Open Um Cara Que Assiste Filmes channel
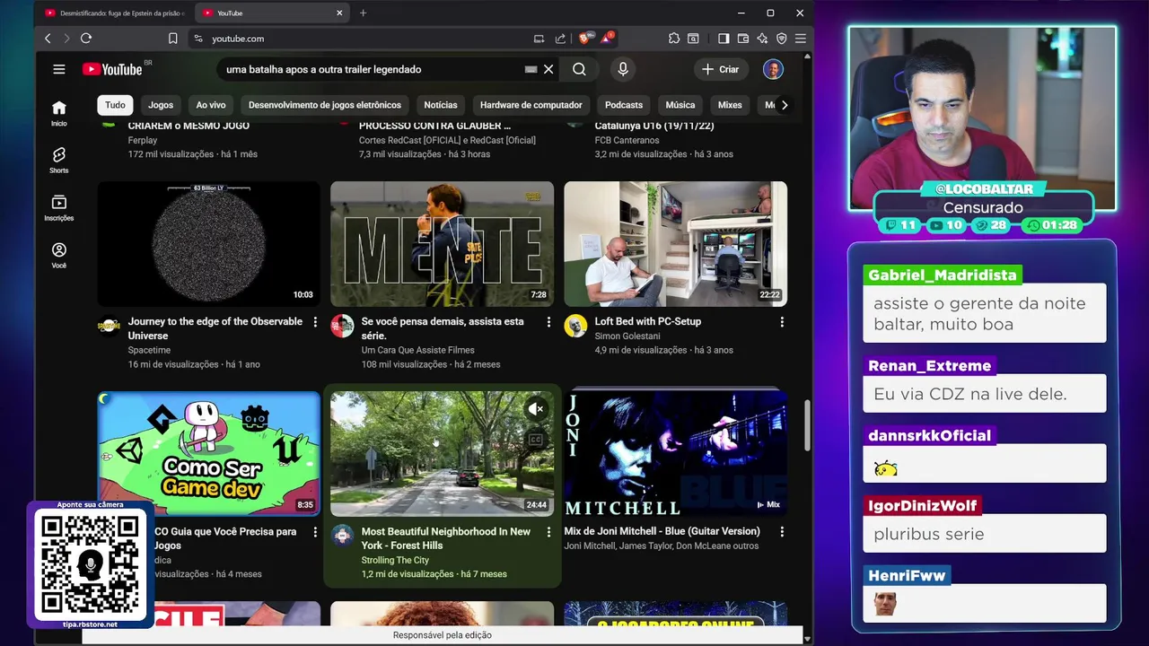Image resolution: width=1149 pixels, height=646 pixels. click(x=418, y=350)
